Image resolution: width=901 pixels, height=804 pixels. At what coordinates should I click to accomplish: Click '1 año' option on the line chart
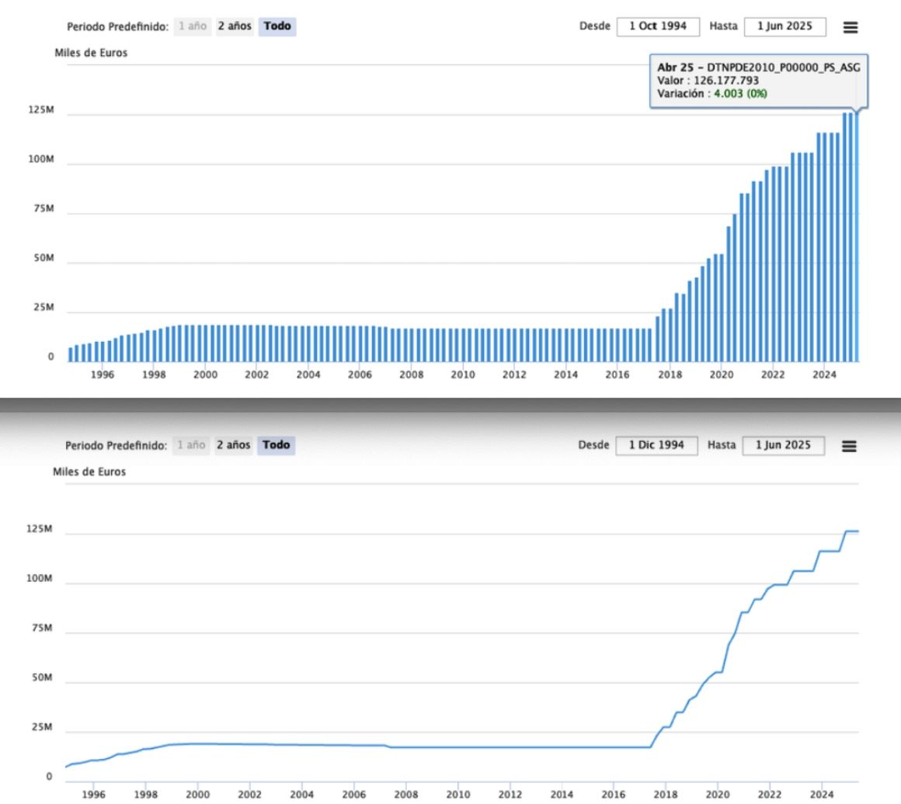pos(192,445)
